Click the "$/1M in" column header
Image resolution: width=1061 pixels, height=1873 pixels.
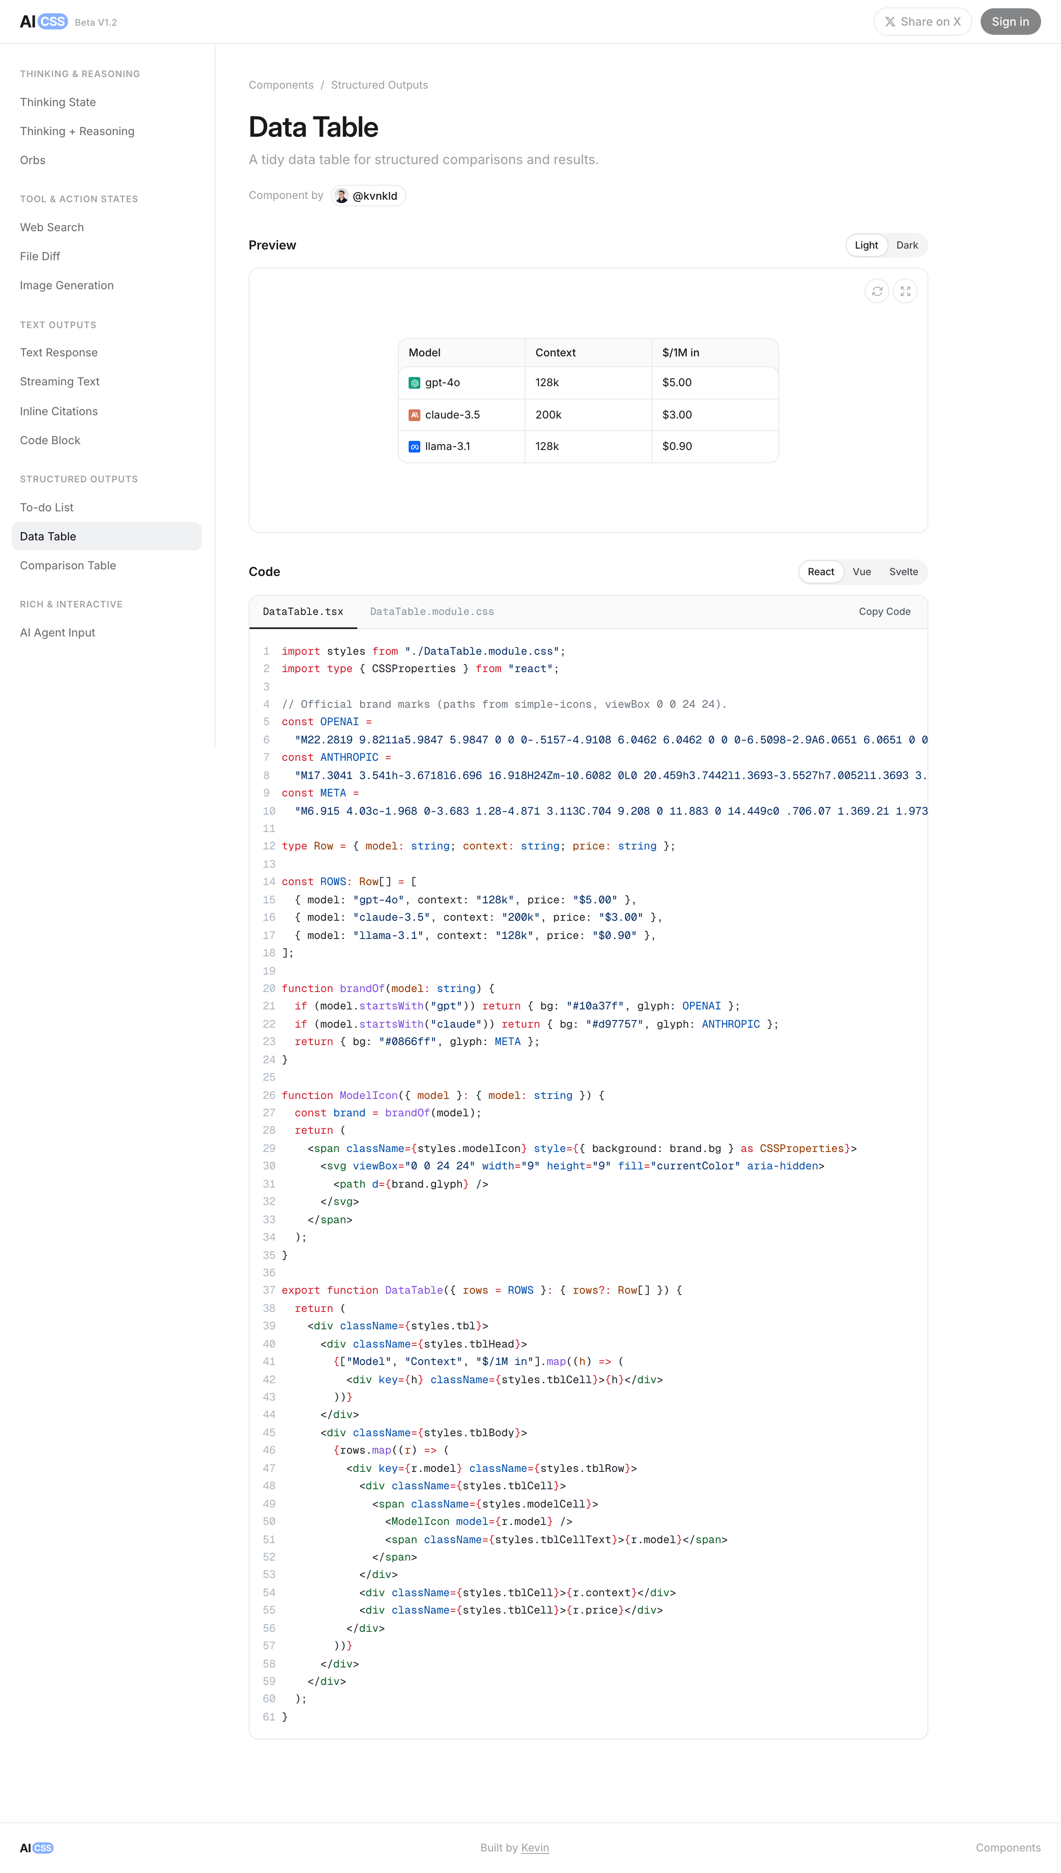pos(715,353)
